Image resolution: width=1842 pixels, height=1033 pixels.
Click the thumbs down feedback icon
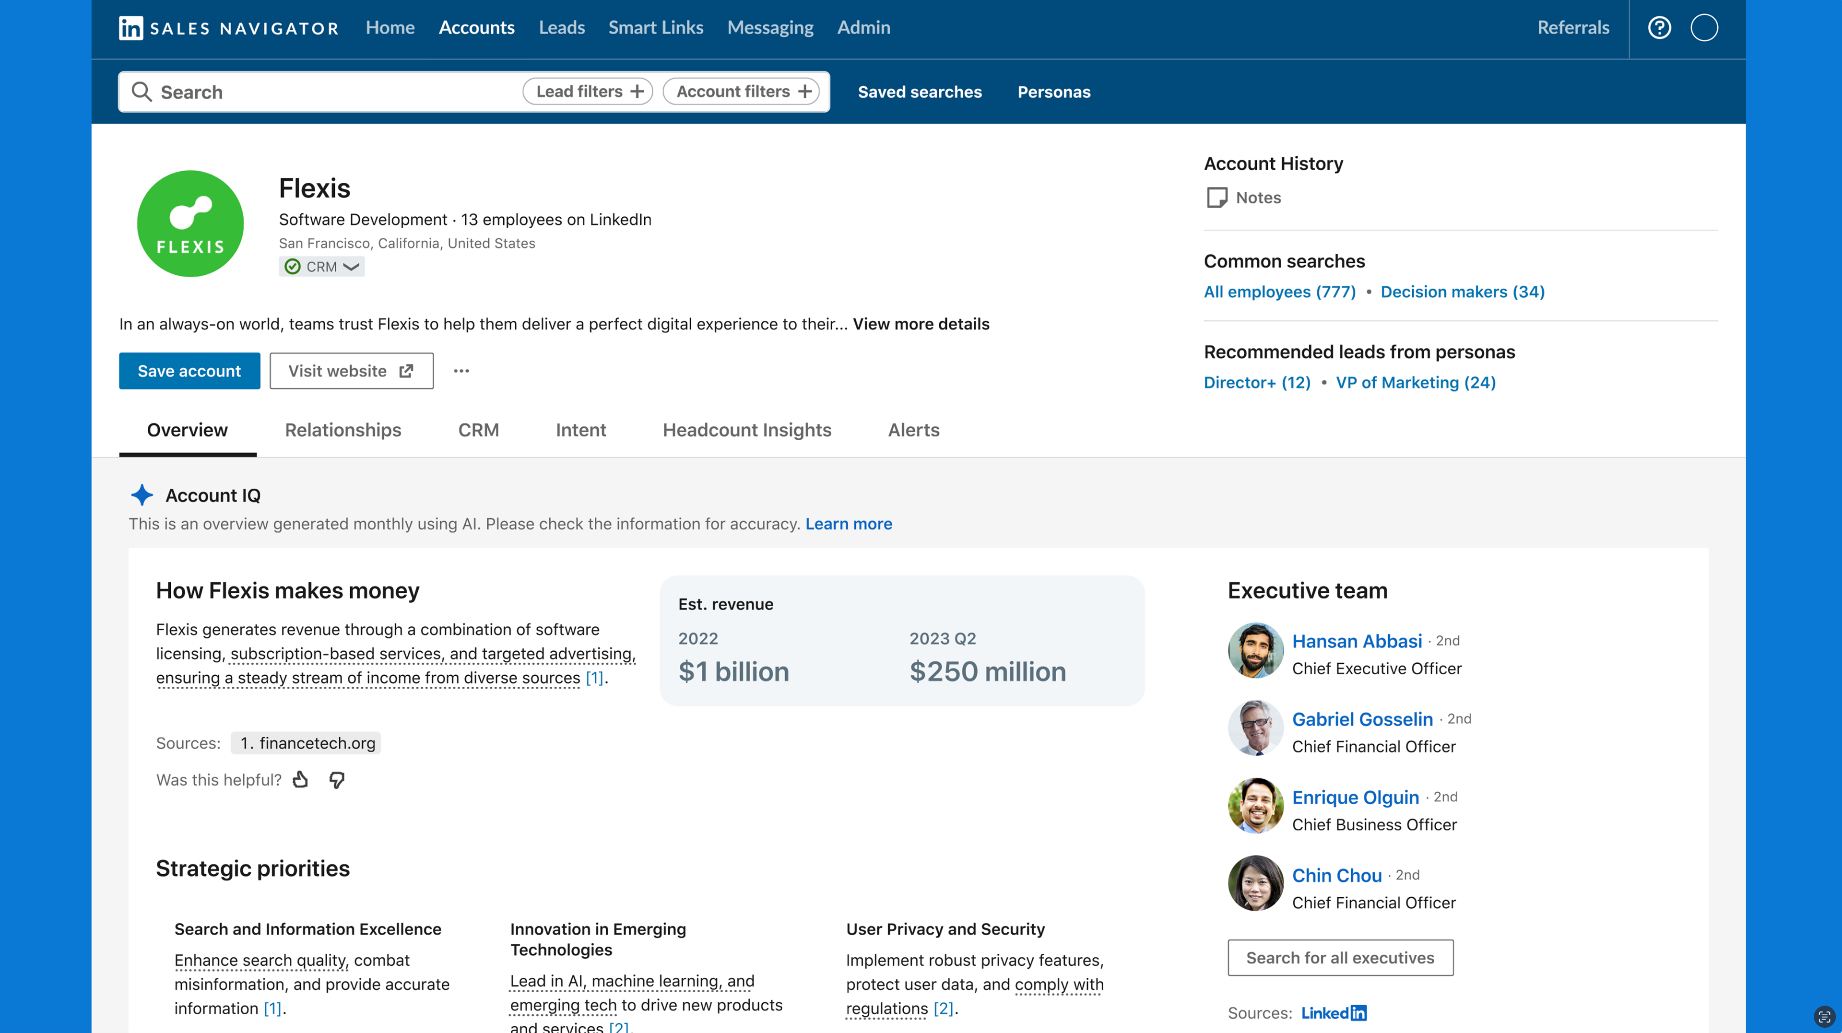pos(337,779)
